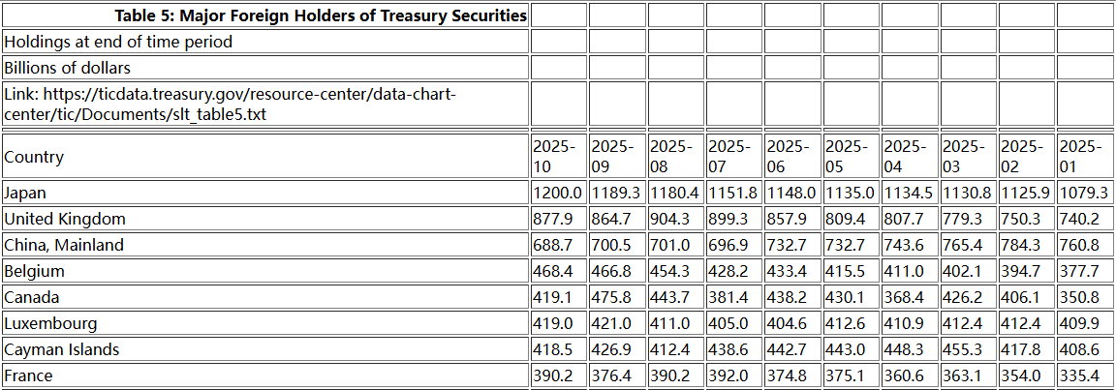This screenshot has height=390, width=1116.
Task: Select the China, Mainland row label
Action: coord(265,245)
